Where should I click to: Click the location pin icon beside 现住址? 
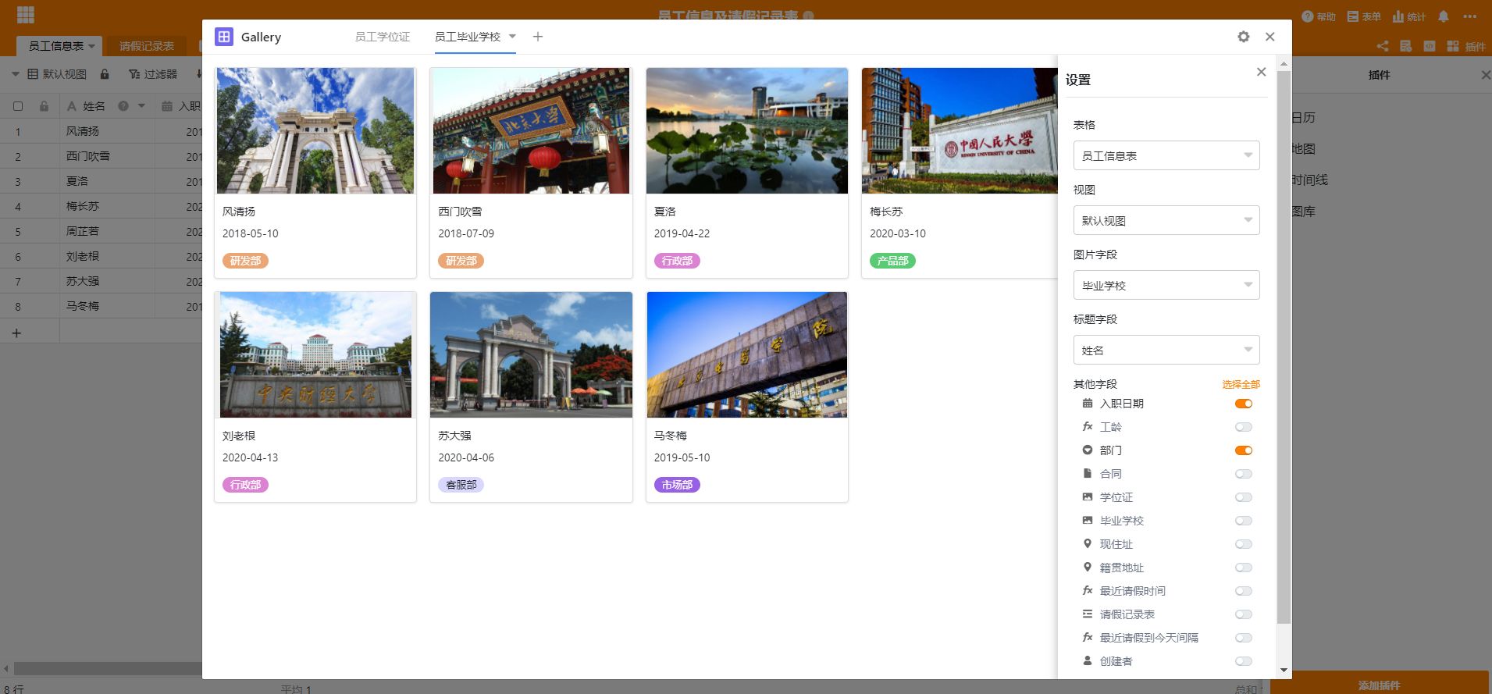[x=1088, y=544]
